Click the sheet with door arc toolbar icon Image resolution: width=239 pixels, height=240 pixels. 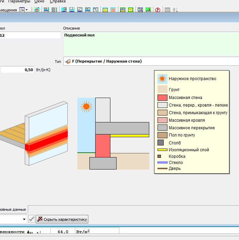click(x=96, y=10)
